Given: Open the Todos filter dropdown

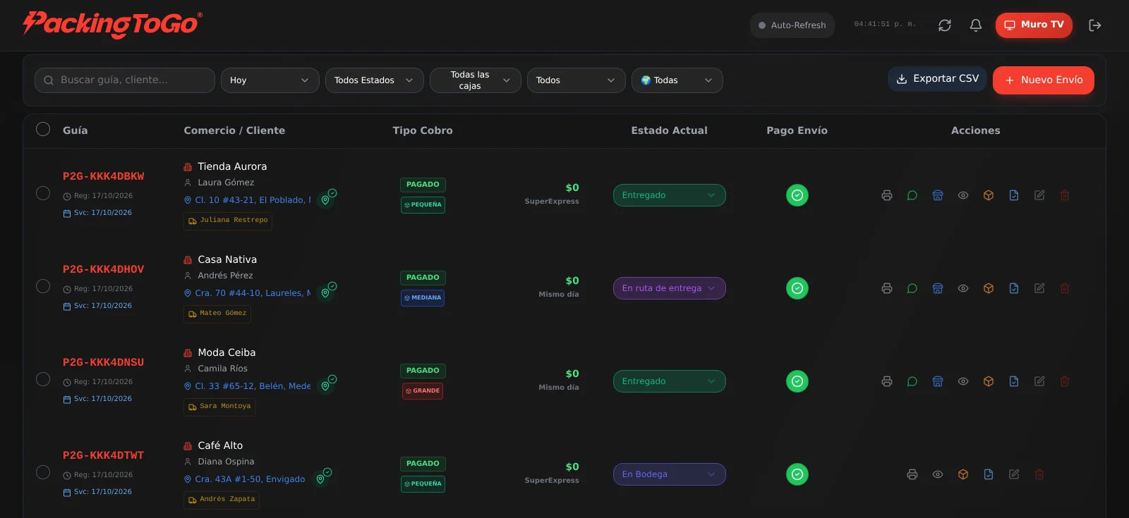Looking at the screenshot, I should [x=576, y=80].
